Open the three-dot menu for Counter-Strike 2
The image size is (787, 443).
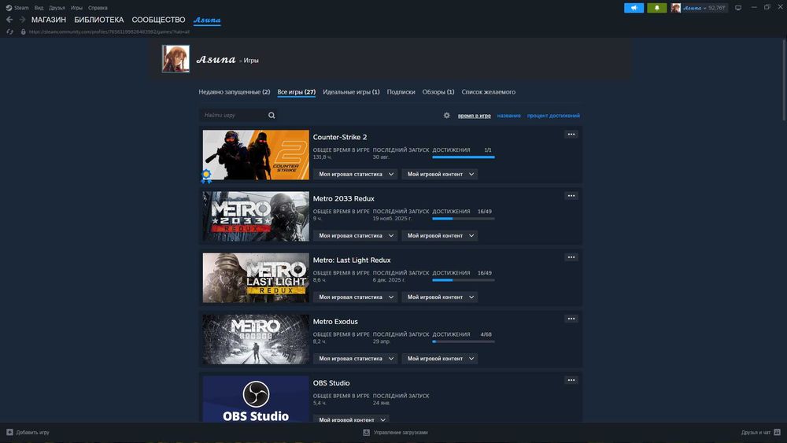[x=571, y=135]
